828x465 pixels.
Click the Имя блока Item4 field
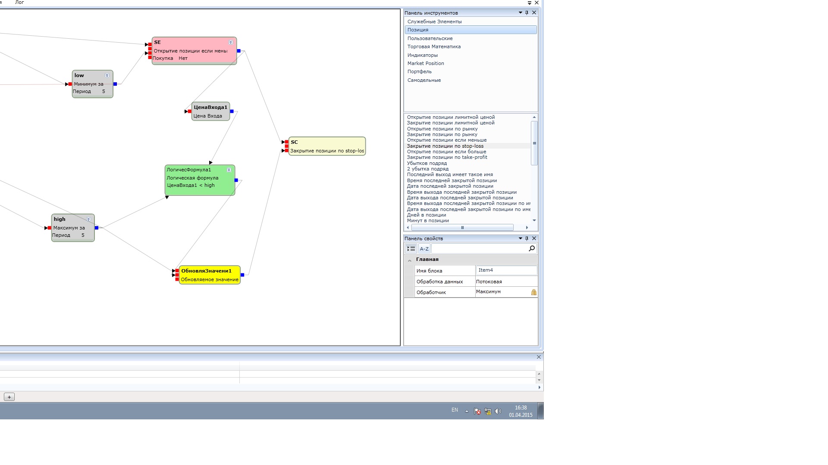click(506, 270)
